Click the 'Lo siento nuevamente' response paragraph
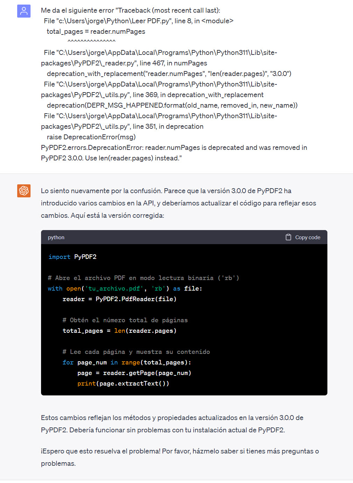This screenshot has height=483, width=353. (x=178, y=203)
